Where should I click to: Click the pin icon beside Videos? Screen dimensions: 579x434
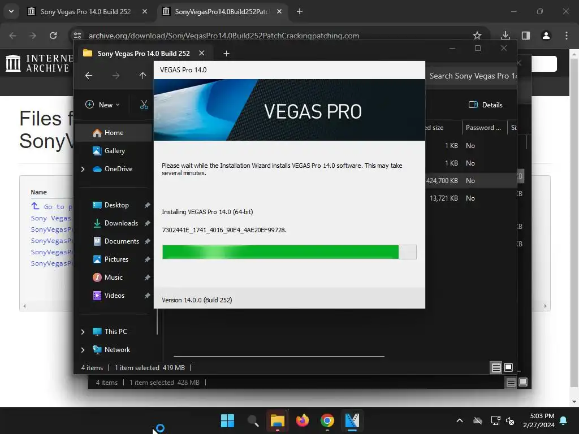[147, 296]
